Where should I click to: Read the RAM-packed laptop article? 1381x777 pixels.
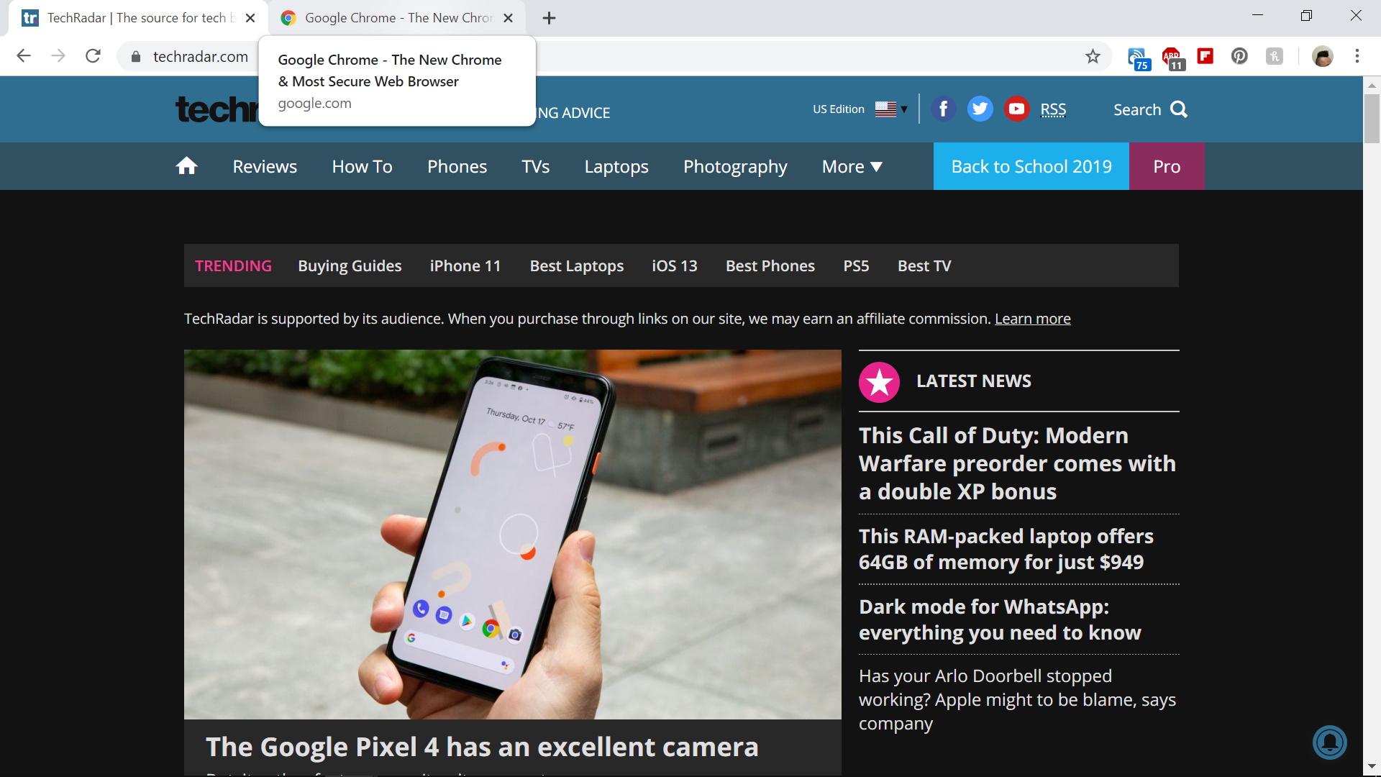click(x=1006, y=549)
